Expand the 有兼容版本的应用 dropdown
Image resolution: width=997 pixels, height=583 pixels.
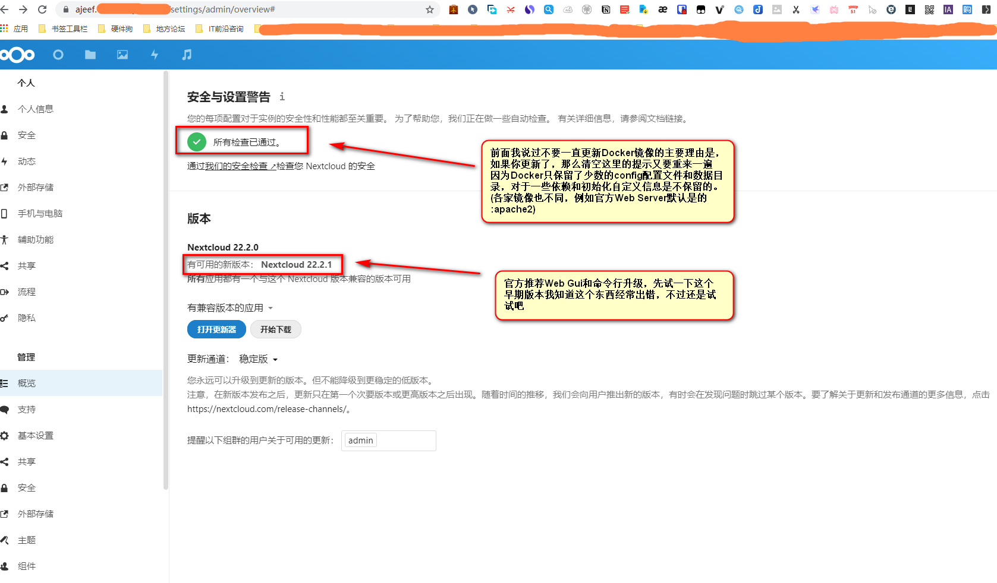(230, 308)
